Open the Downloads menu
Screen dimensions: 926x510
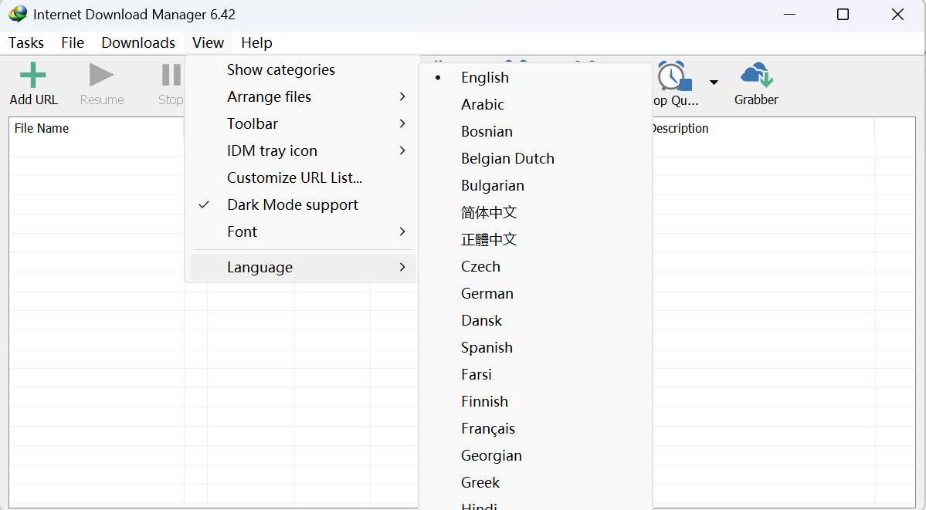click(x=138, y=42)
